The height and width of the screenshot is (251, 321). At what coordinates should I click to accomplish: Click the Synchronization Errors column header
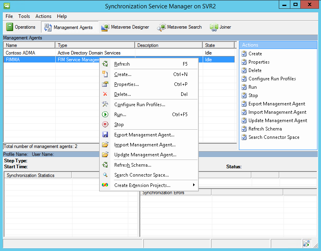[176, 193]
